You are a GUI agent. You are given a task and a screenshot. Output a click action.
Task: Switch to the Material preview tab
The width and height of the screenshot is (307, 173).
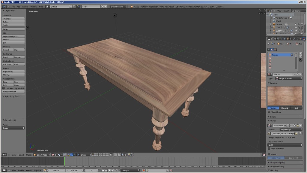[x=284, y=108]
